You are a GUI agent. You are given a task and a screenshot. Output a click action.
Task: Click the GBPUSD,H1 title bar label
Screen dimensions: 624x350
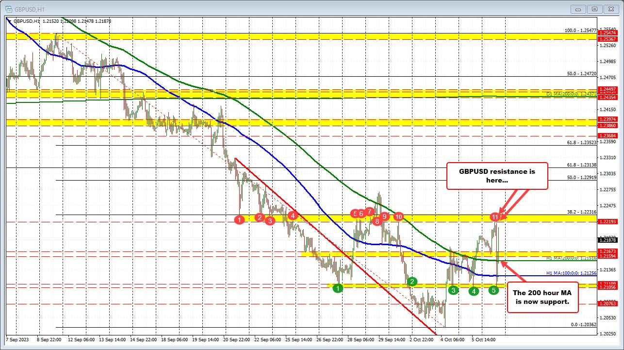[x=29, y=9]
